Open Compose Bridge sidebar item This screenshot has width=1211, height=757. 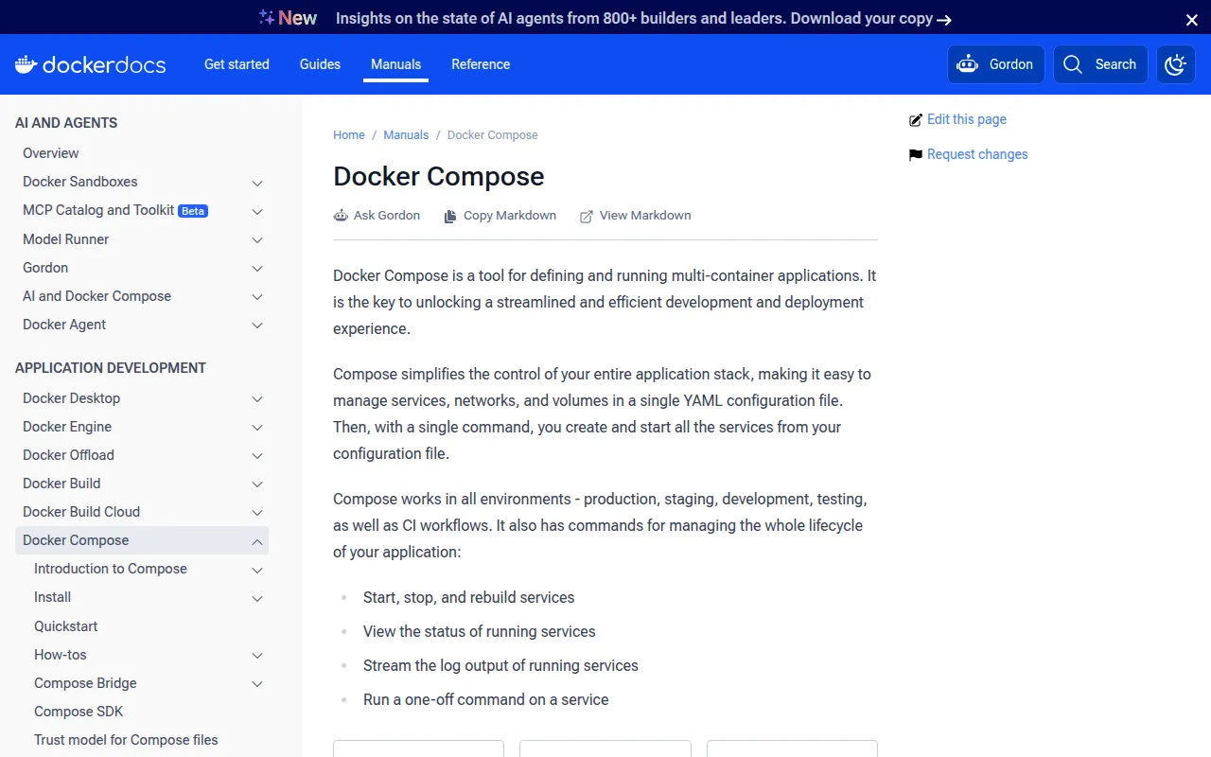coord(85,683)
